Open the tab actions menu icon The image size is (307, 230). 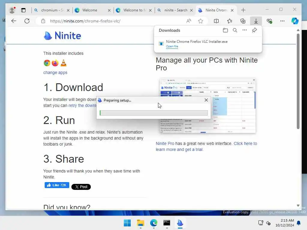(x=23, y=10)
